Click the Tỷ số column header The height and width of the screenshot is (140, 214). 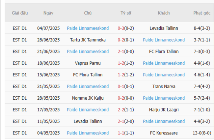[125, 13]
